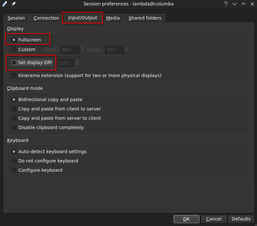
Task: Enable the Set display DPI checkbox
Action: 14,63
